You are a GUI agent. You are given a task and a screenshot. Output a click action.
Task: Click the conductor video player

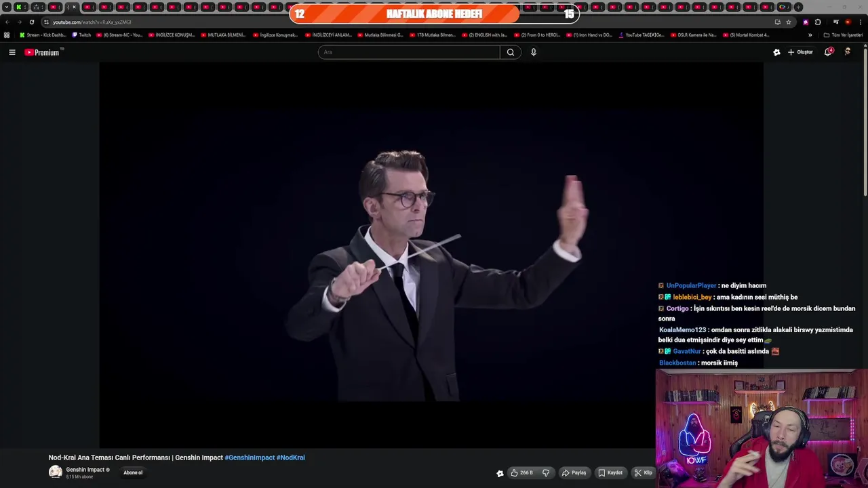pos(431,254)
